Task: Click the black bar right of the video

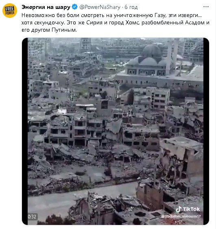Action: 206,131
